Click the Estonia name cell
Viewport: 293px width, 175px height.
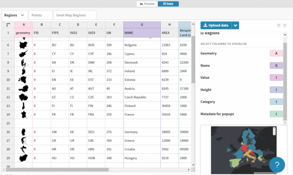[x=142, y=80]
